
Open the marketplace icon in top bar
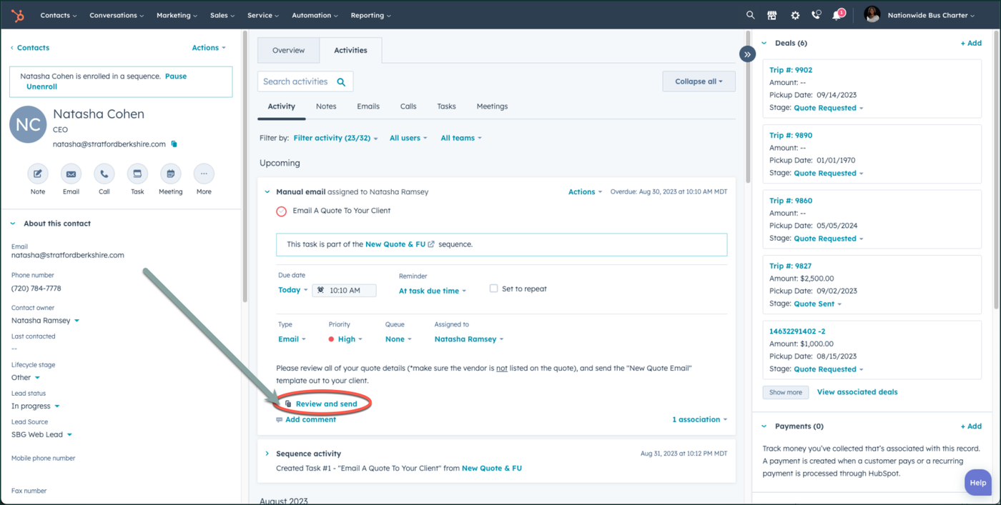coord(772,15)
